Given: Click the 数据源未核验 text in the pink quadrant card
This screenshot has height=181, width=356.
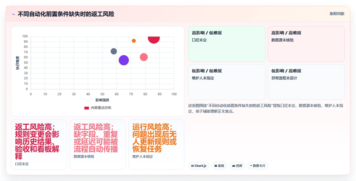Looking at the screenshot, I should (283, 40).
